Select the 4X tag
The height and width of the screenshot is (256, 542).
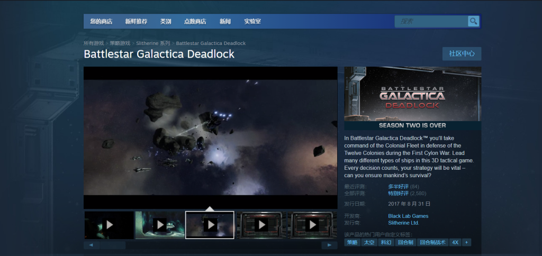click(455, 242)
